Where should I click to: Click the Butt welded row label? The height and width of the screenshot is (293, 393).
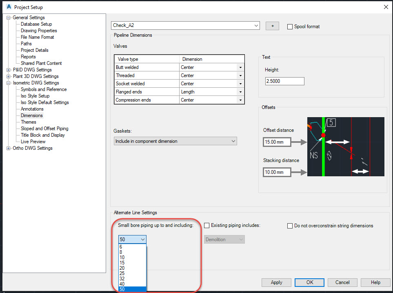click(147, 67)
